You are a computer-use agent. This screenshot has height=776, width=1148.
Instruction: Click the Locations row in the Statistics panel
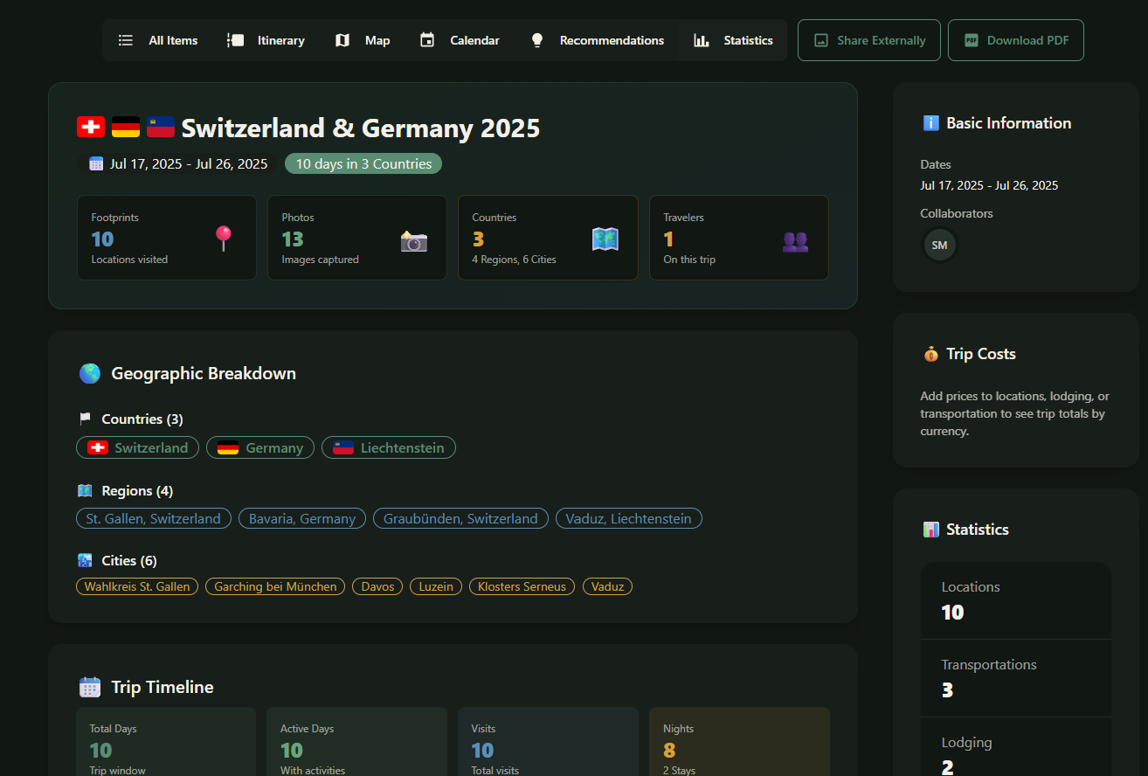coord(1016,600)
